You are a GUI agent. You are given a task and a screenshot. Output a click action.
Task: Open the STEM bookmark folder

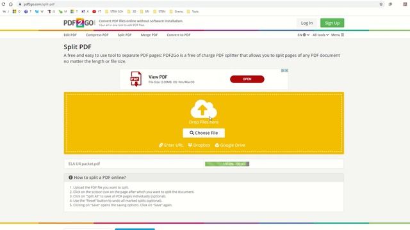[160, 11]
